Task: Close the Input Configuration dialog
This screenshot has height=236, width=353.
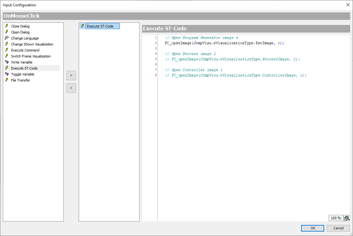Action: [348, 4]
